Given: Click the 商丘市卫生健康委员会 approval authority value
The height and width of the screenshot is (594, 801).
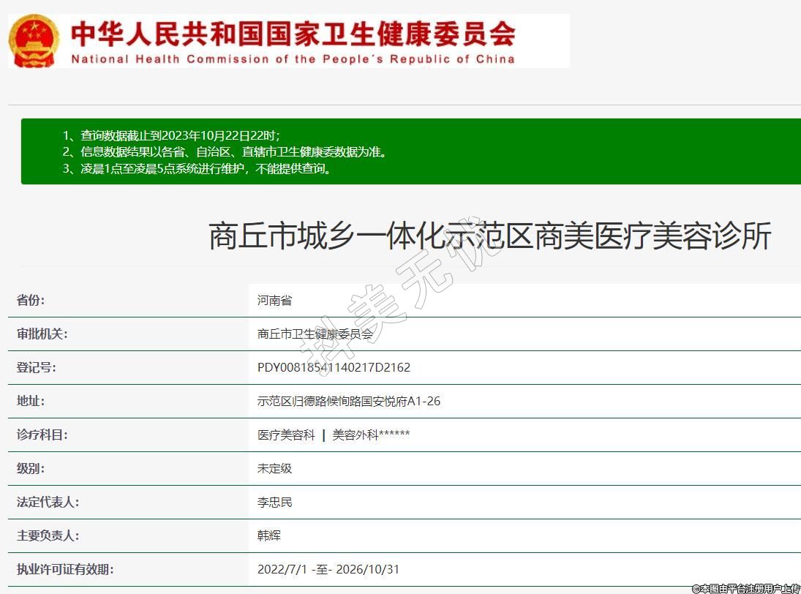Looking at the screenshot, I should coord(315,334).
